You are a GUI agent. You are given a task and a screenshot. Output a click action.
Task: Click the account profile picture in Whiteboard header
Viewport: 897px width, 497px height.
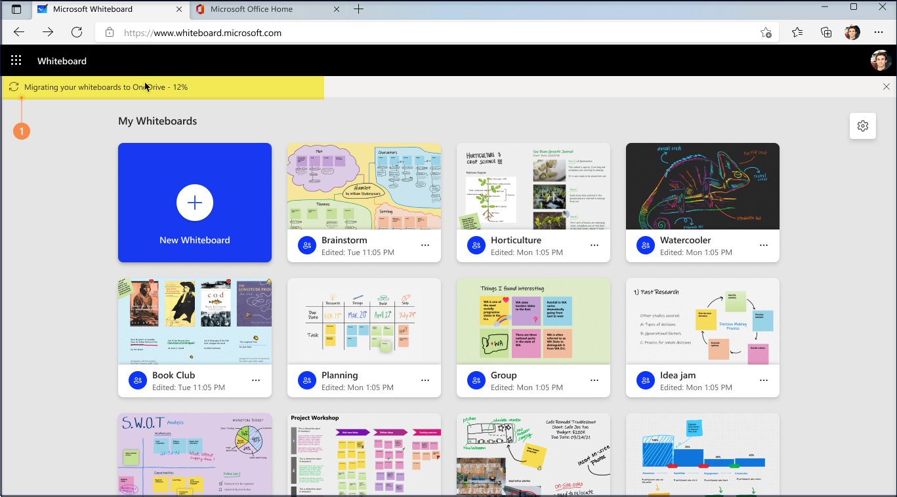[x=881, y=61]
